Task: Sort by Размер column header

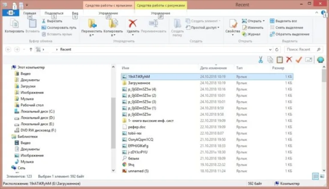Action: point(278,68)
